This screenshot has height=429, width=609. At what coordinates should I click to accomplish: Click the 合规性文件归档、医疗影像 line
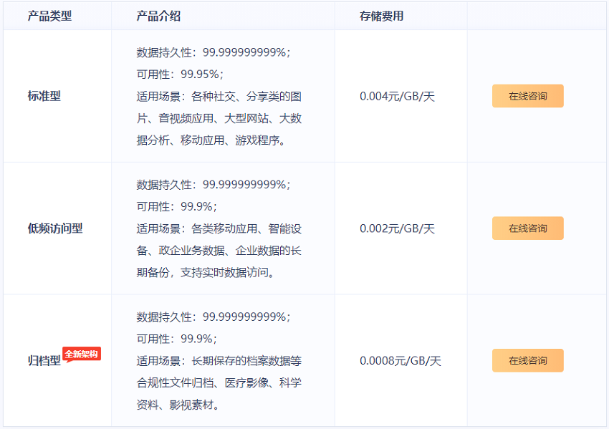(219, 382)
